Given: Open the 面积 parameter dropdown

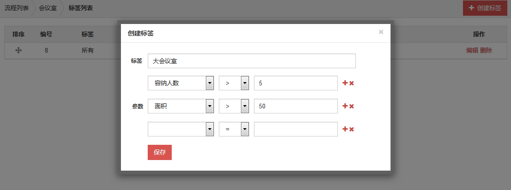Looking at the screenshot, I should coord(181,106).
